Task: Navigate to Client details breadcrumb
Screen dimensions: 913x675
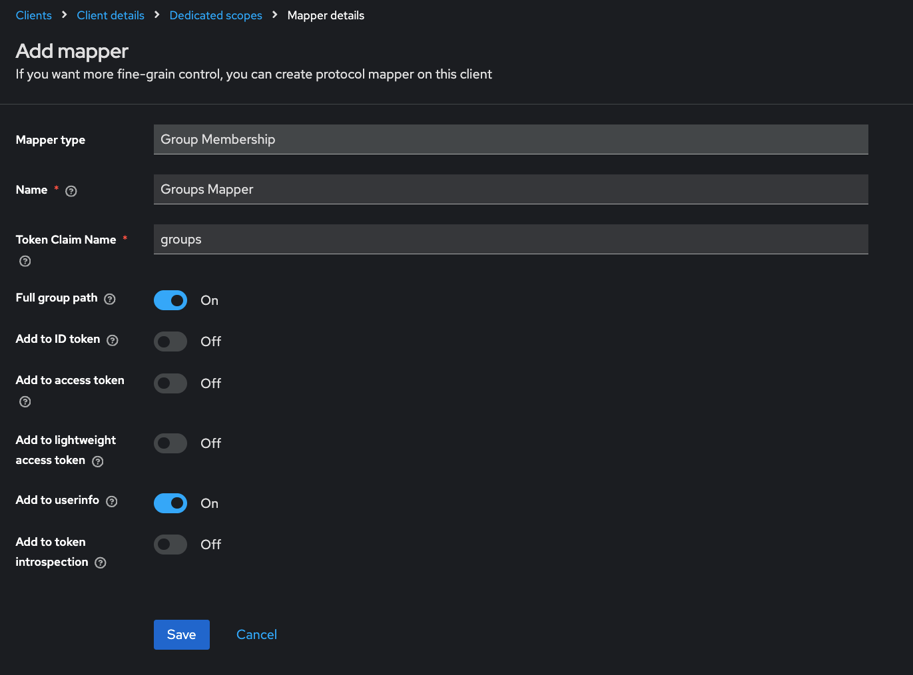Action: tap(111, 15)
